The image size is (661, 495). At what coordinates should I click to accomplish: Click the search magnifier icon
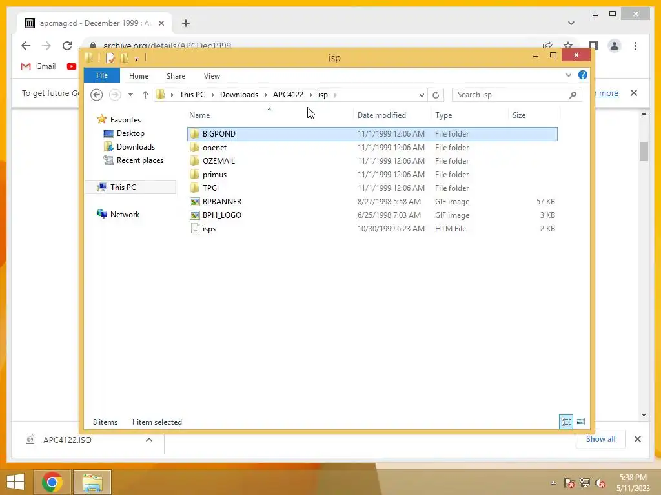[x=573, y=95]
